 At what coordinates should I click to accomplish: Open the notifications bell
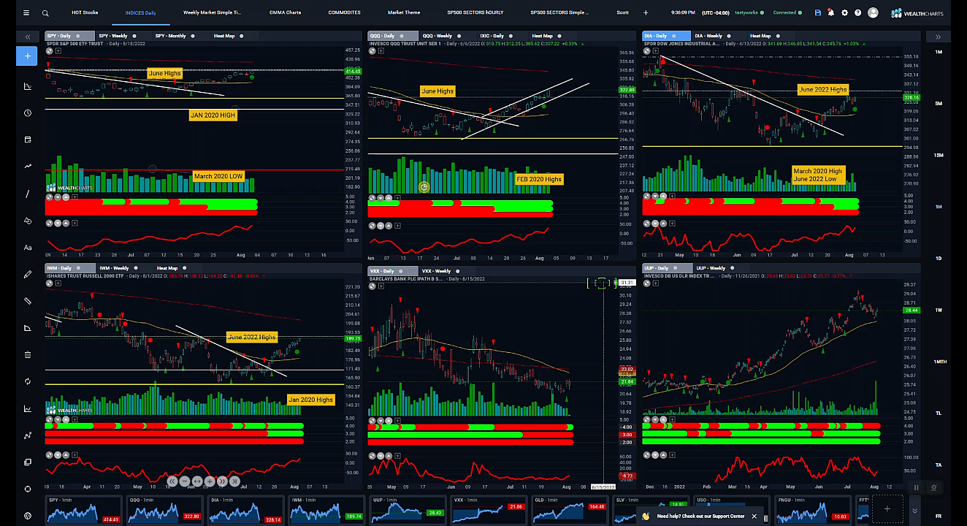click(x=831, y=12)
